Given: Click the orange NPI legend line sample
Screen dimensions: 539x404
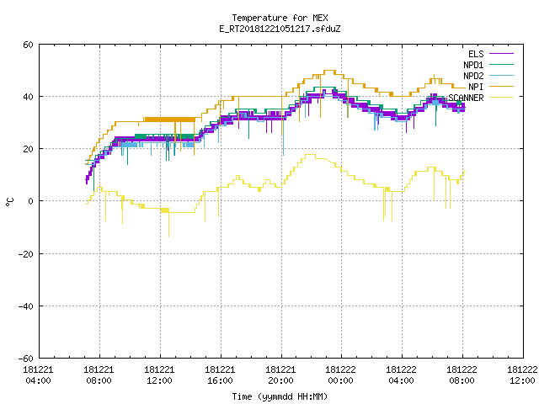Looking at the screenshot, I should pos(501,87).
